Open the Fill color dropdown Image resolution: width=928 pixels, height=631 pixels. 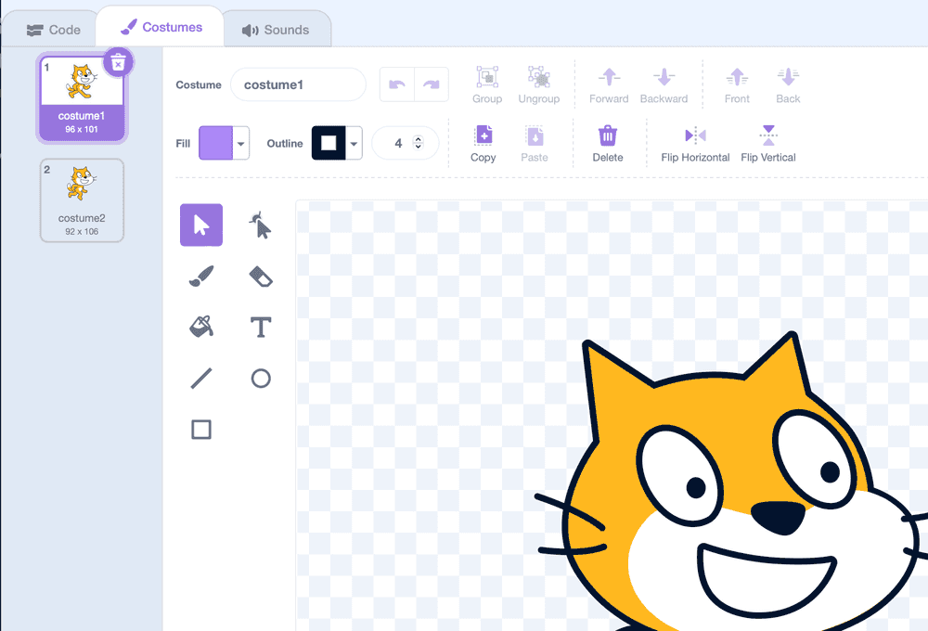click(x=241, y=144)
